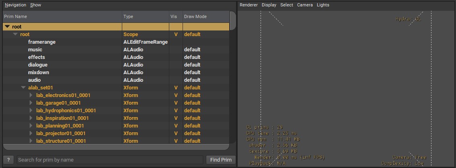The image size is (456, 168).
Task: Click the question mark help button
Action: point(9,160)
